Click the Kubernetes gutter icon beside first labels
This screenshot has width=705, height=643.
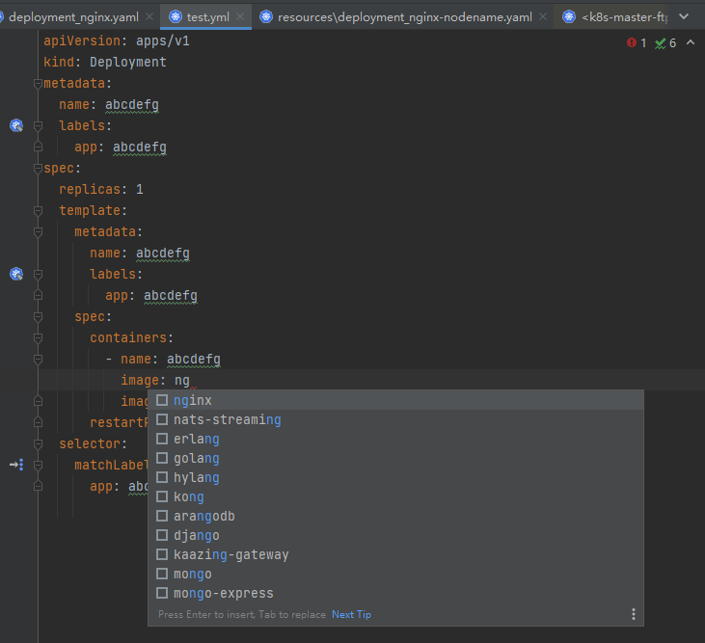coord(15,125)
